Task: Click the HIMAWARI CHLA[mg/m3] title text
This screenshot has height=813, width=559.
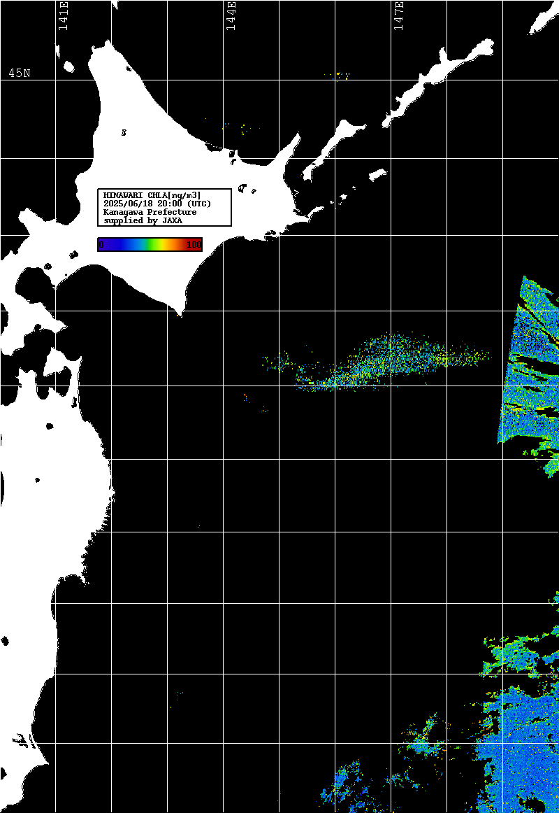Action: click(x=152, y=195)
